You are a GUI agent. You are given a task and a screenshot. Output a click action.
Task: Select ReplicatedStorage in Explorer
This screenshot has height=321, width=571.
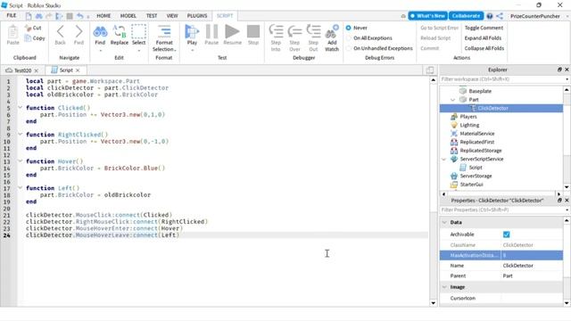point(481,151)
